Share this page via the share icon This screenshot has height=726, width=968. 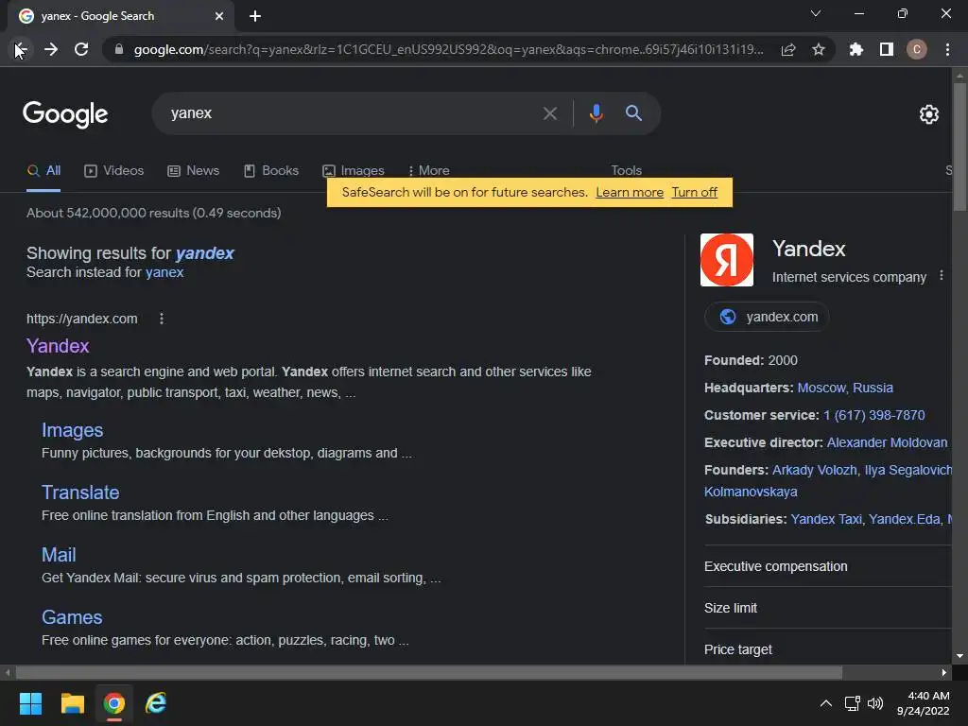point(788,49)
